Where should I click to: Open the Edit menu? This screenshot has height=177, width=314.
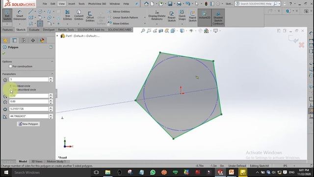pos(52,4)
